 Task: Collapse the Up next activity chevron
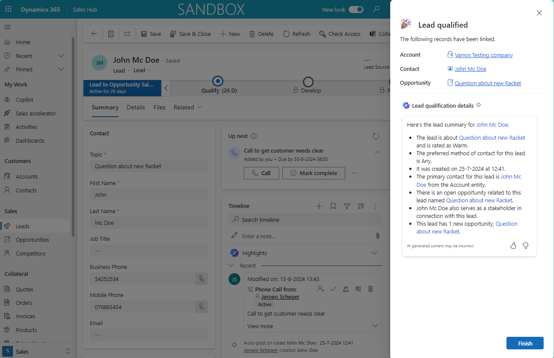[377, 153]
